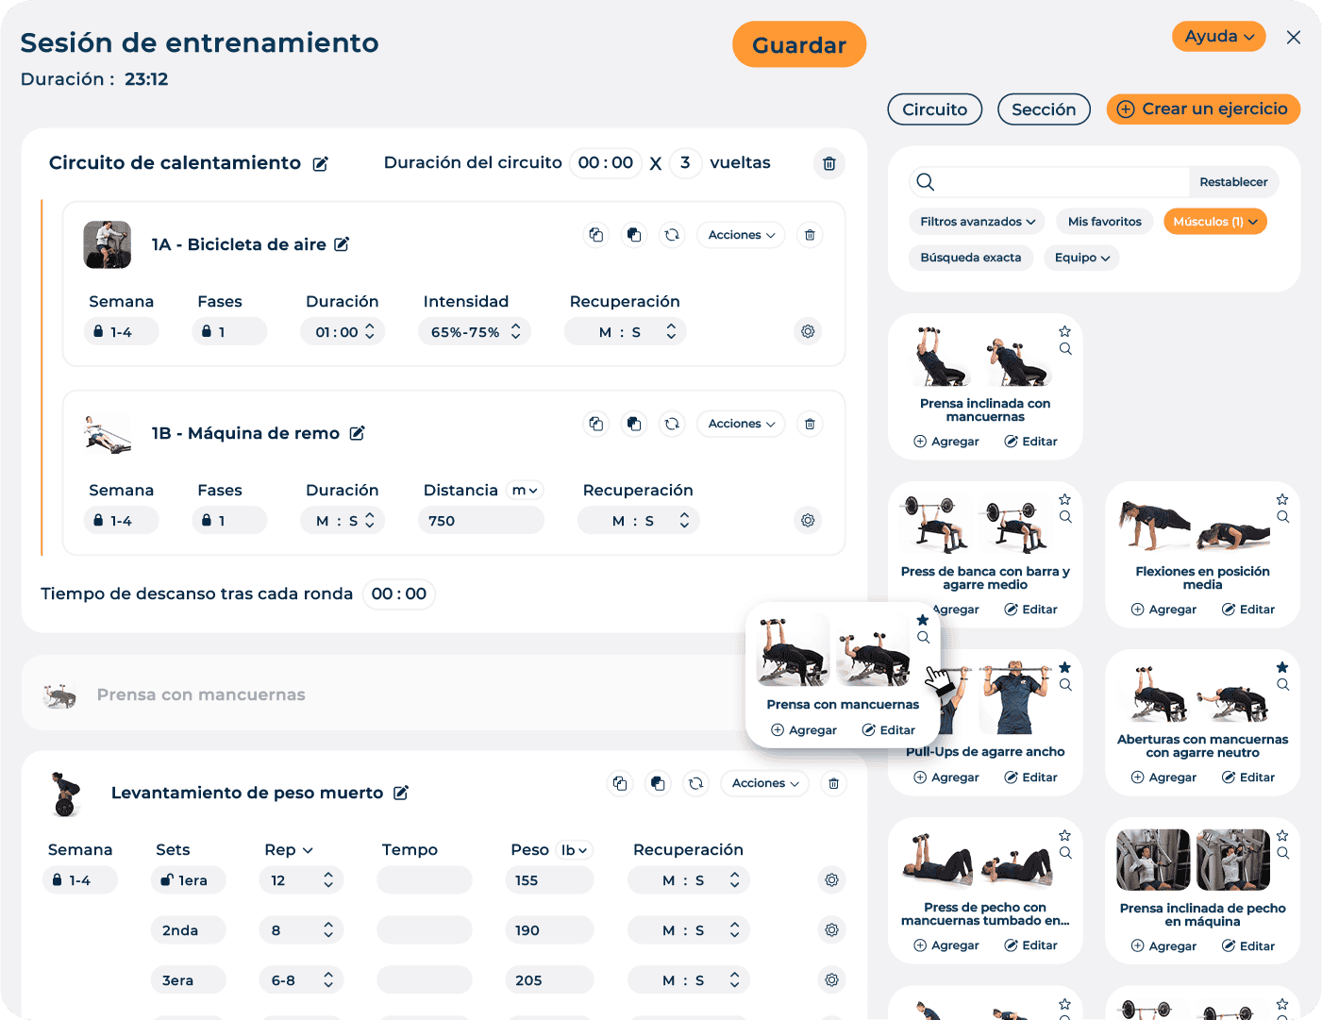Click edit pencil beside Circuito de calentamiento

pos(321,164)
